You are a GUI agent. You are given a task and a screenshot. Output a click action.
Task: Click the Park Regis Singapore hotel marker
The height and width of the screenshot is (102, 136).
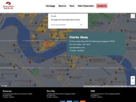(x=30, y=81)
